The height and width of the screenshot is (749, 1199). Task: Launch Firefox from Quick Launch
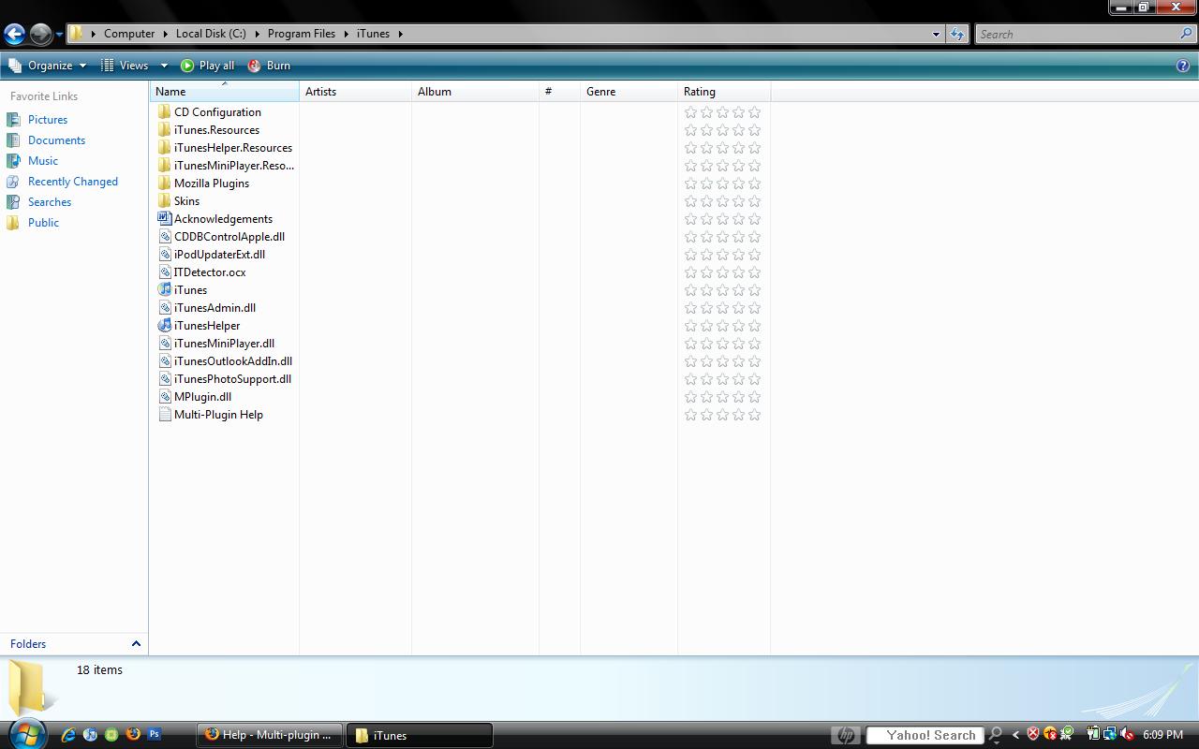133,735
